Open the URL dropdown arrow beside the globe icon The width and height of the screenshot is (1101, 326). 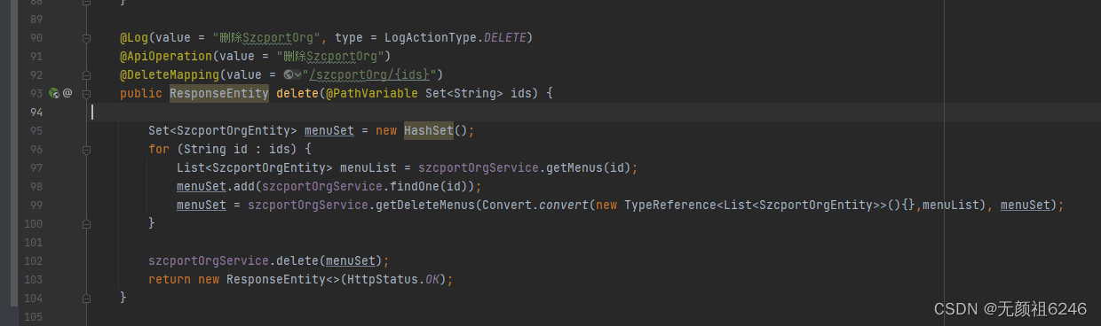click(x=297, y=74)
